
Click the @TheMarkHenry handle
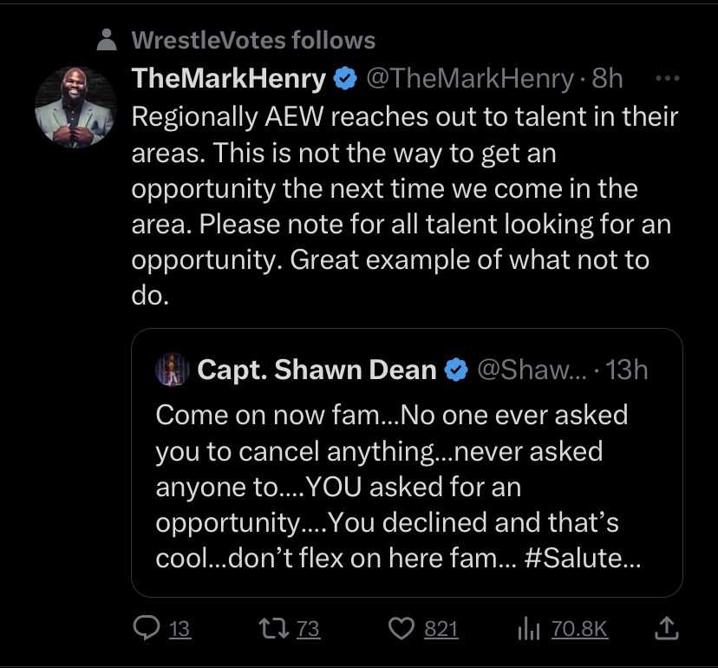470,79
